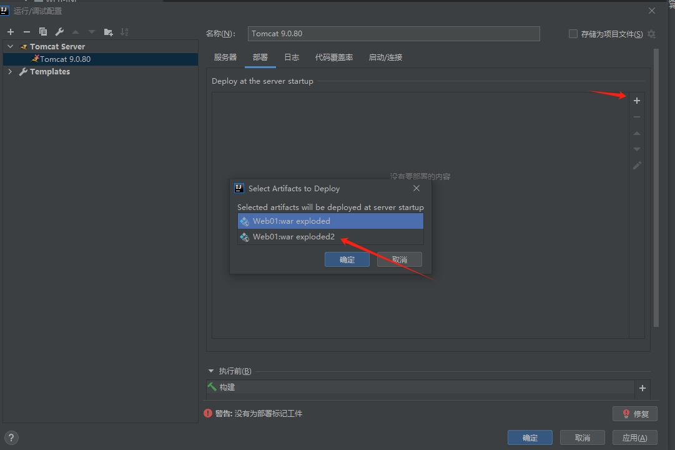Add before-launch task plus icon
This screenshot has width=675, height=450.
click(643, 388)
